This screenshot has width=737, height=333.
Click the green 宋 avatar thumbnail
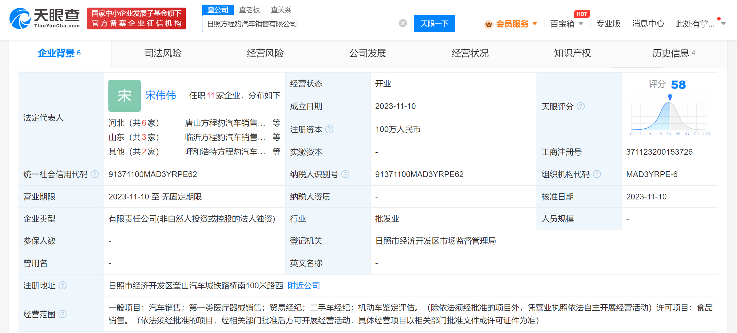coord(124,96)
